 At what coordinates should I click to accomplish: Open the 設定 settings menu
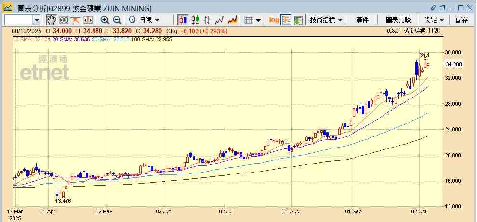(434, 20)
